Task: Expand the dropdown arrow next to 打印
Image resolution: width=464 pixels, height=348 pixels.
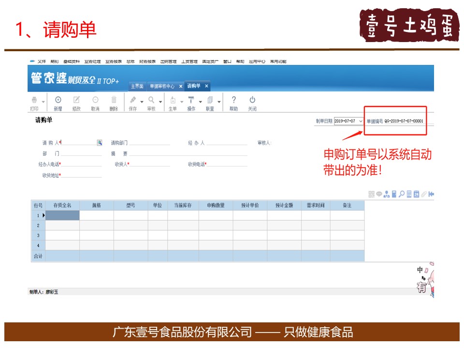Action: pos(43,101)
